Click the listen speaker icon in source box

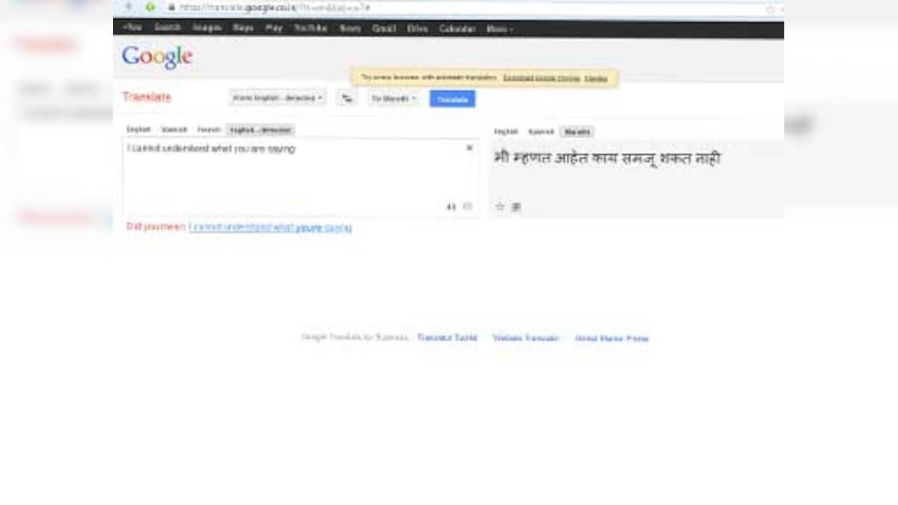click(451, 206)
